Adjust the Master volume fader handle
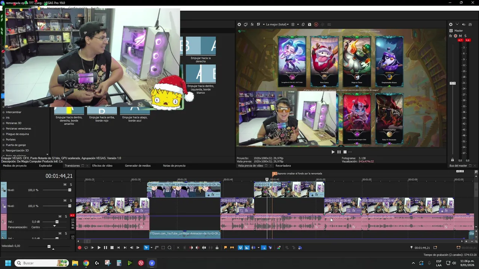479x269 pixels. pyautogui.click(x=453, y=83)
